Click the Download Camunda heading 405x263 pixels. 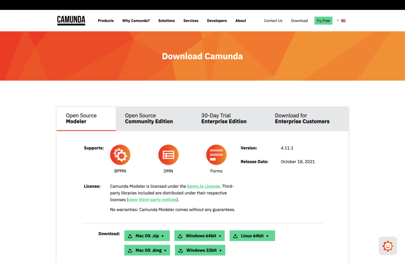202,56
